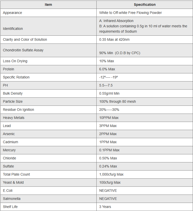
Task: Click the Shelf Life "3 Years" value
Action: (x=105, y=207)
